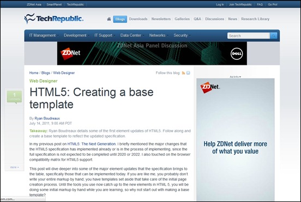The height and width of the screenshot is (202, 301).
Task: Click the TechRepublic top bar link
Action: point(75,4)
